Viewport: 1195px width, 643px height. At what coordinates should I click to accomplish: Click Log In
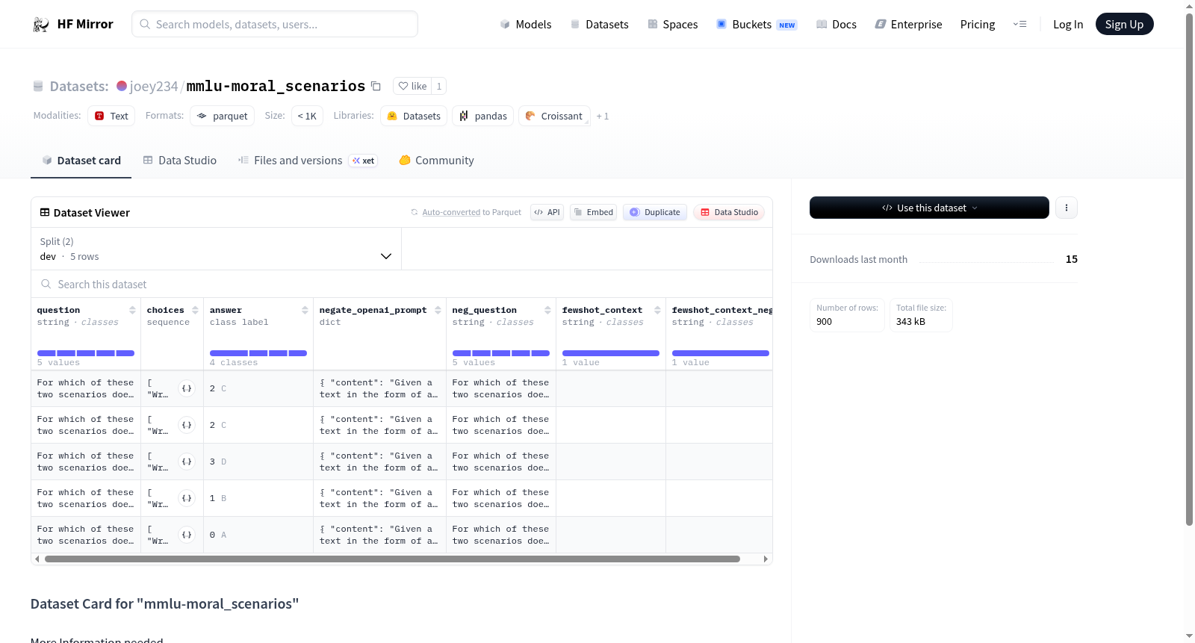(x=1068, y=24)
